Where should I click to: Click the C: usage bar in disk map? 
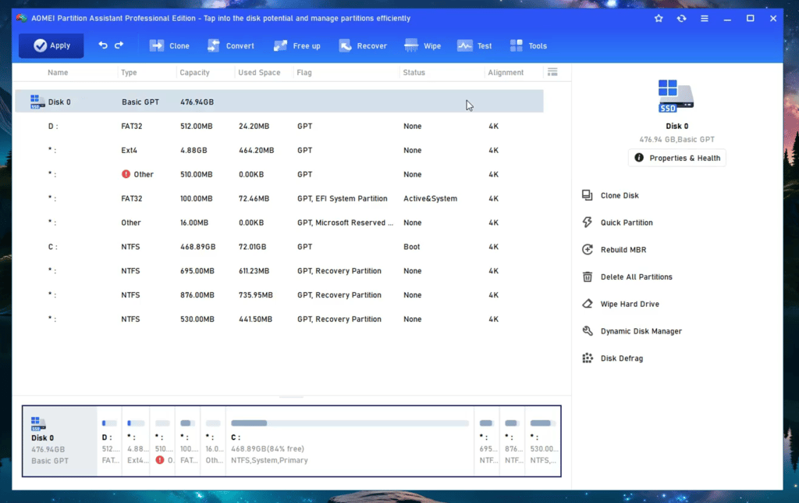(350, 423)
